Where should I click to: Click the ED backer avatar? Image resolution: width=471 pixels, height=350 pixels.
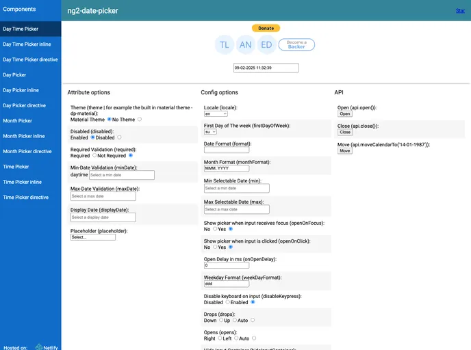click(x=266, y=44)
